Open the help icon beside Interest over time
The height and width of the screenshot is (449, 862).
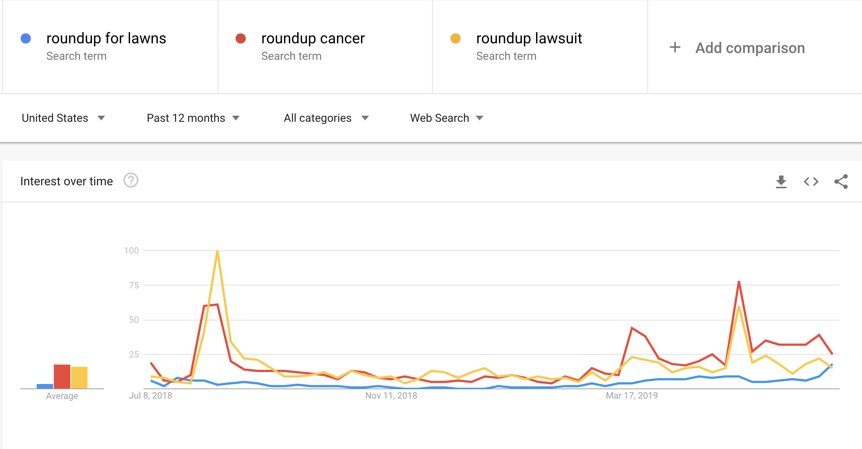[131, 180]
